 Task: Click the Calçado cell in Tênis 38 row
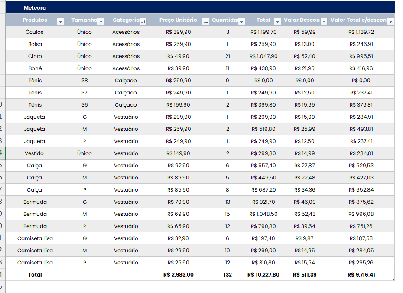pyautogui.click(x=126, y=81)
